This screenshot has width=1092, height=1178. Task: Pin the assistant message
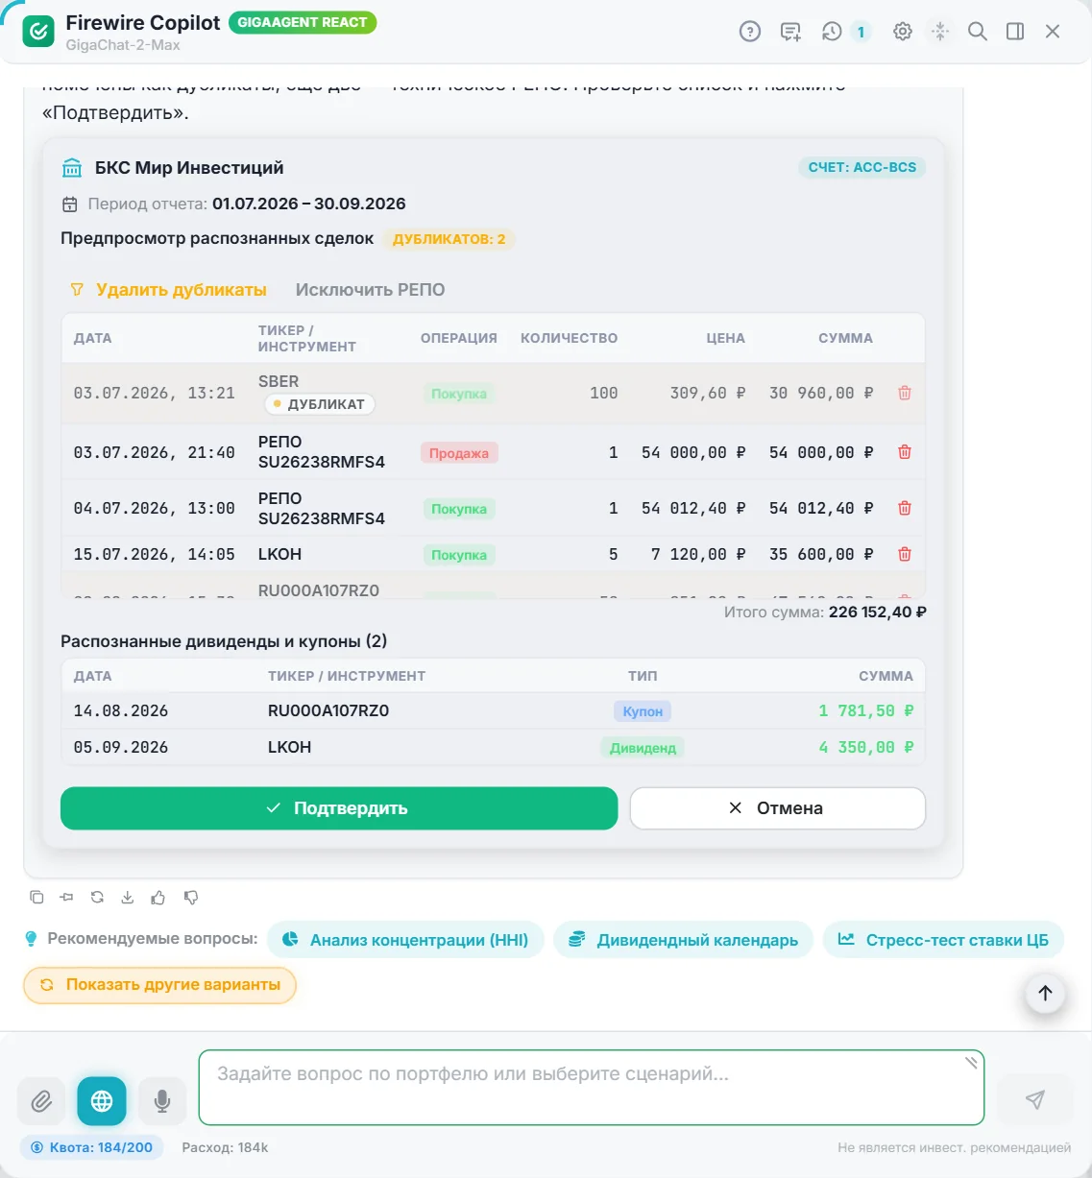coord(66,898)
